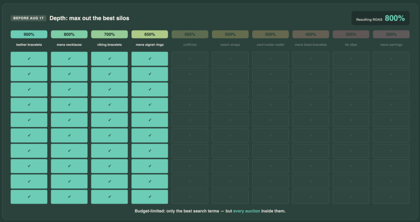Click the topmost checkmark cell under leather bracelets
This screenshot has height=222, width=420.
tap(29, 59)
